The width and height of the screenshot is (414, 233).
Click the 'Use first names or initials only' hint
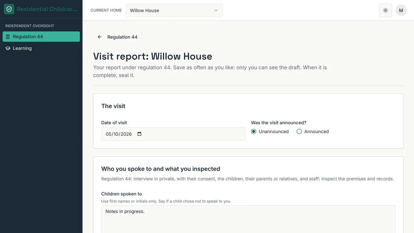tap(166, 201)
